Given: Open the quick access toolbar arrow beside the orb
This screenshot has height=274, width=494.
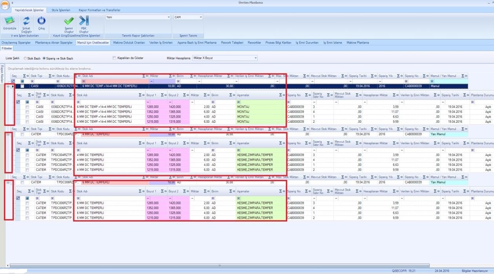Looking at the screenshot, I should (x=12, y=3).
